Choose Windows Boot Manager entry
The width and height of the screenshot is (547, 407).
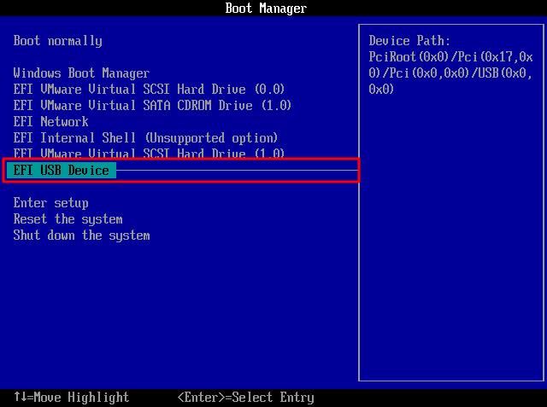[x=81, y=73]
